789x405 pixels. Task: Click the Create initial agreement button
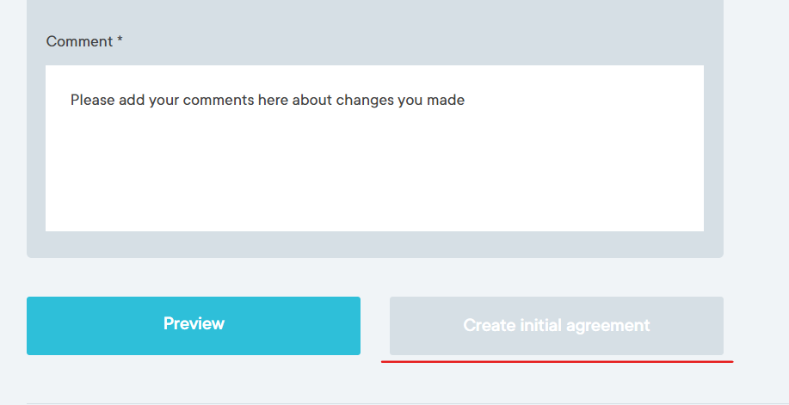(x=556, y=326)
